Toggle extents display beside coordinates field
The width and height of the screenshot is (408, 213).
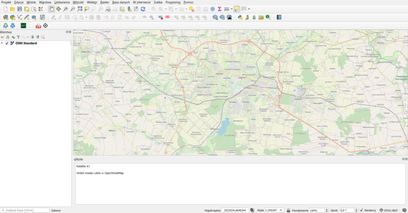tap(252, 210)
